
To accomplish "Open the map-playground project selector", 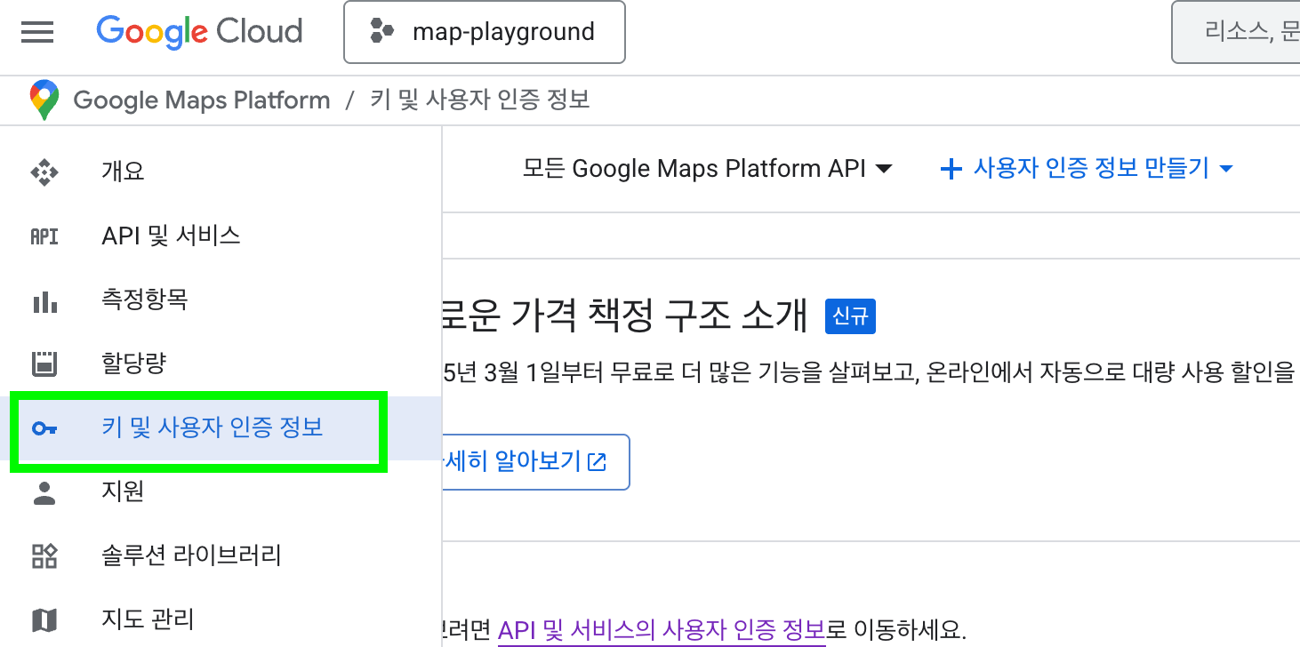I will click(485, 32).
